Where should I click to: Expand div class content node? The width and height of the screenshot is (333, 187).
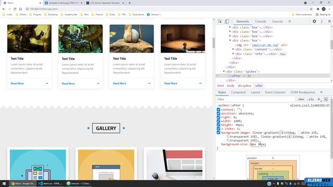[x=233, y=49]
